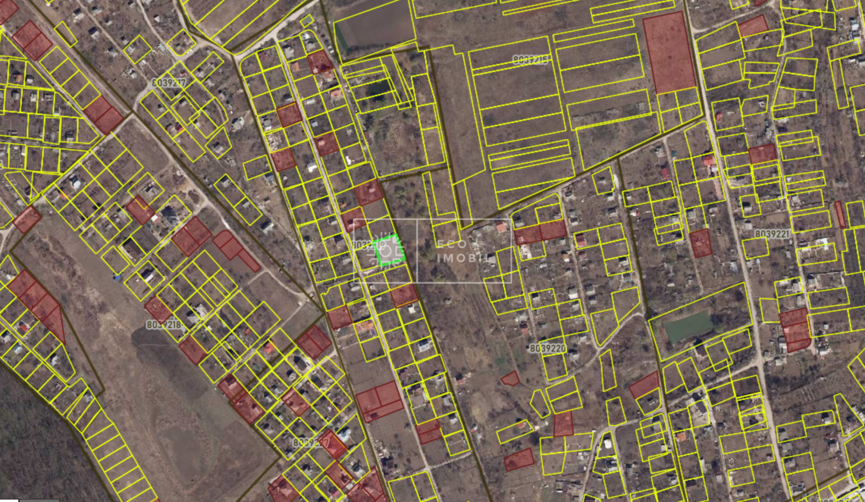Select red parcel stack right of green pond
The height and width of the screenshot is (502, 865).
795,330
